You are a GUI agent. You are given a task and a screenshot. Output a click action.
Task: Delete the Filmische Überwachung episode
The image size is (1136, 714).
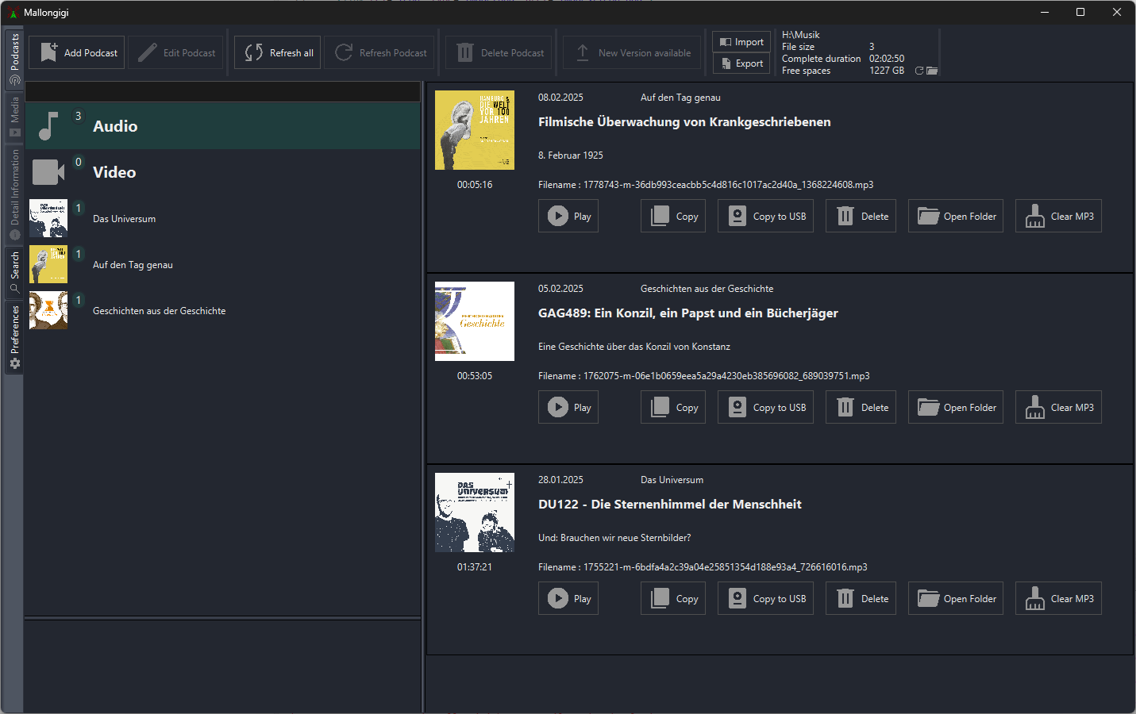pos(861,217)
